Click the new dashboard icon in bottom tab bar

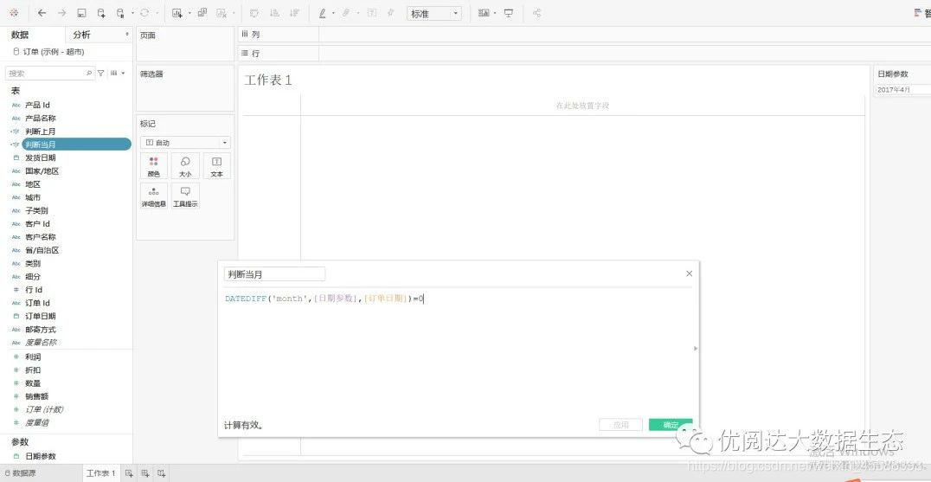(144, 473)
